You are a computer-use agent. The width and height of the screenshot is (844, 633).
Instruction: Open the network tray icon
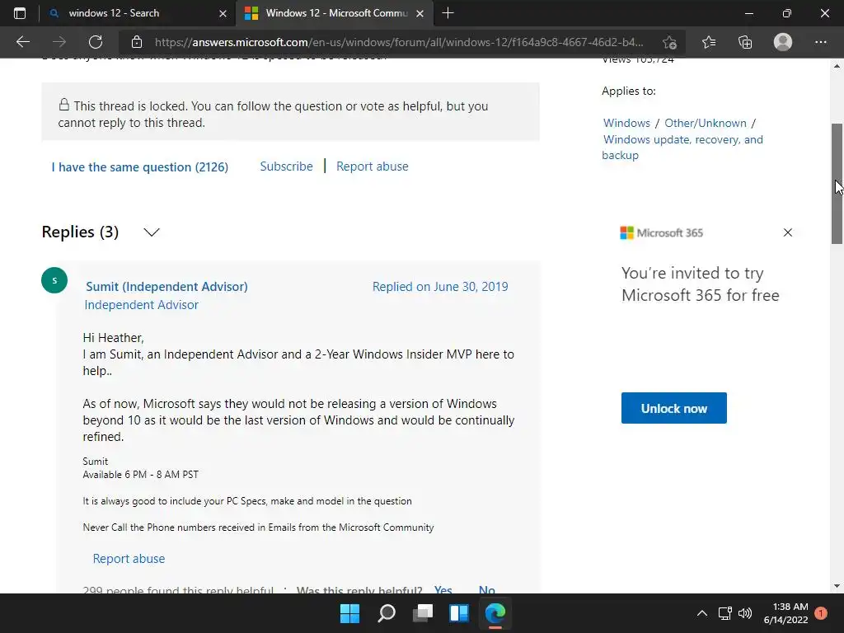click(725, 613)
